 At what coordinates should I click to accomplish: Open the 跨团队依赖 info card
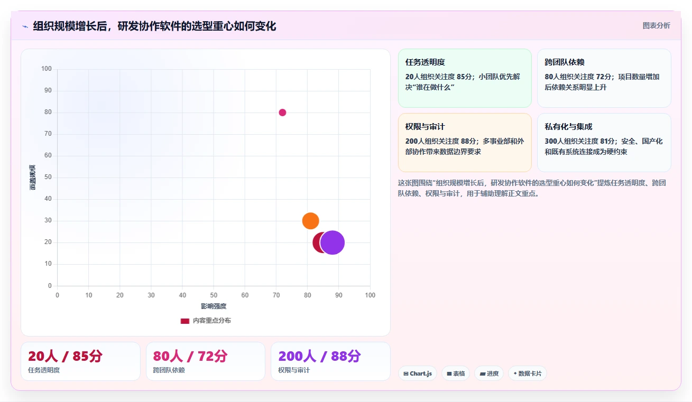pyautogui.click(x=604, y=78)
